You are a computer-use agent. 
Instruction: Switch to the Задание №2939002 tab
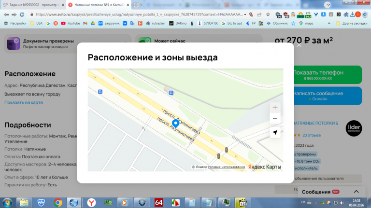pyautogui.click(x=33, y=5)
